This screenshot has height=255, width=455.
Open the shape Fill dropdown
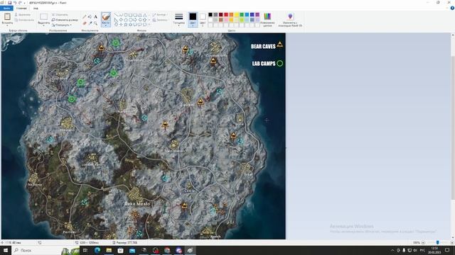[161, 20]
